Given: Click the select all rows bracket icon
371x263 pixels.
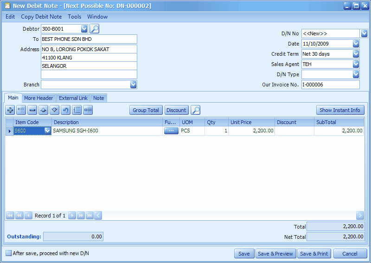Looking at the screenshot, I should point(77,110).
